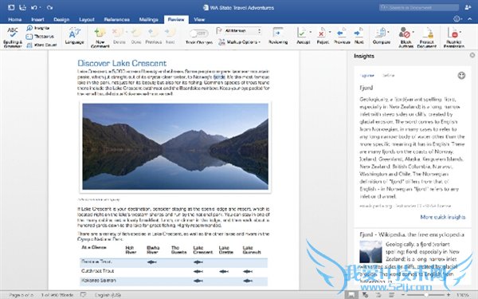Image resolution: width=478 pixels, height=299 pixels.
Task: Click Protect Document
Action: tap(427, 37)
